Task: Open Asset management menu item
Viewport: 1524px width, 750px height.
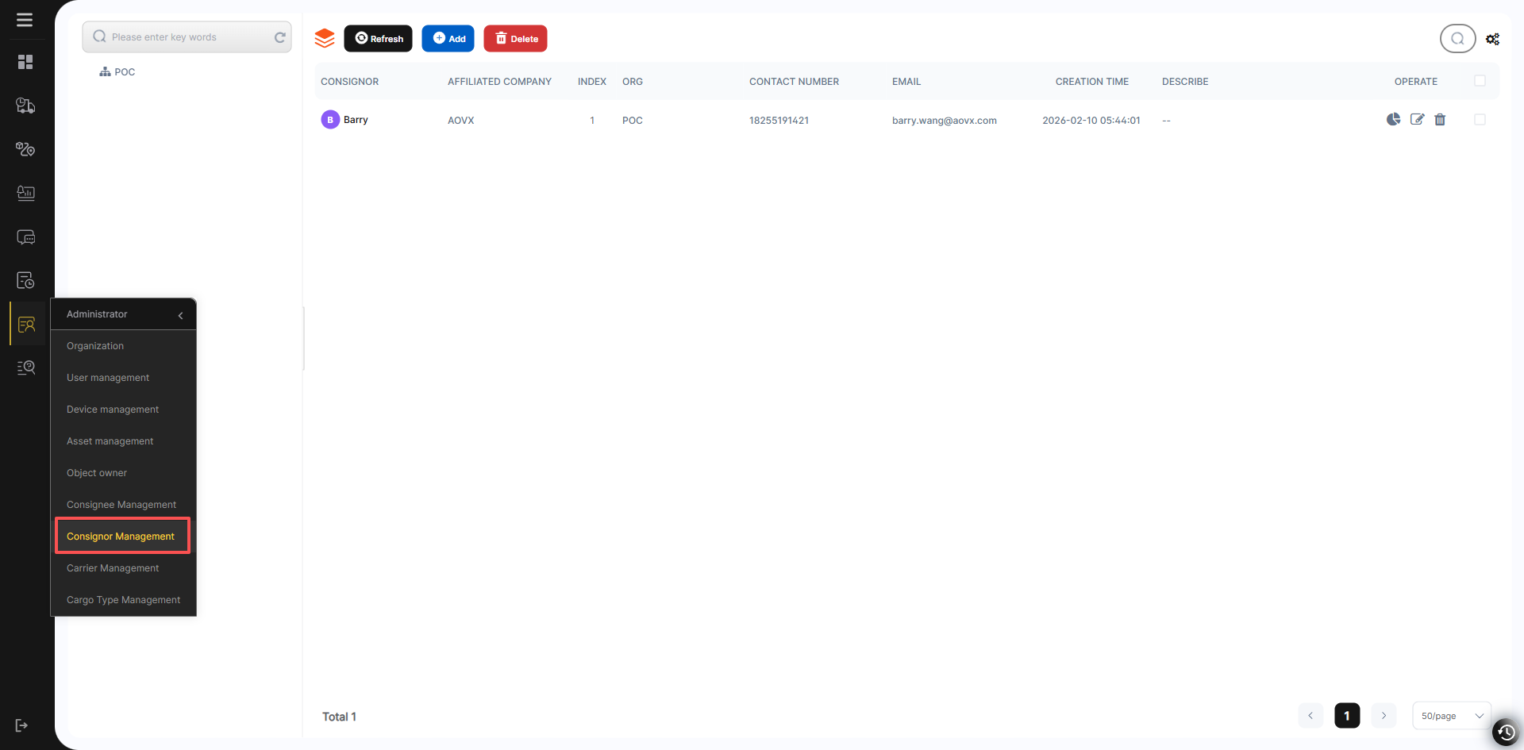Action: (x=123, y=441)
